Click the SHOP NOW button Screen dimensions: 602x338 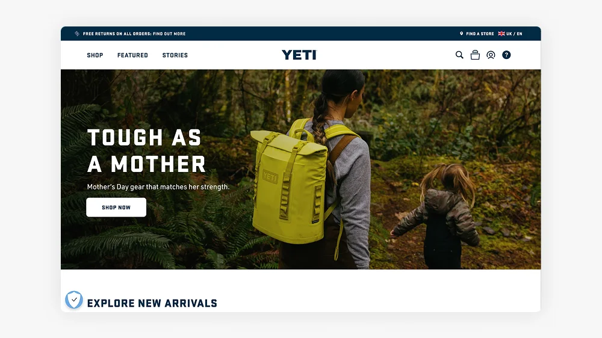[x=116, y=207]
